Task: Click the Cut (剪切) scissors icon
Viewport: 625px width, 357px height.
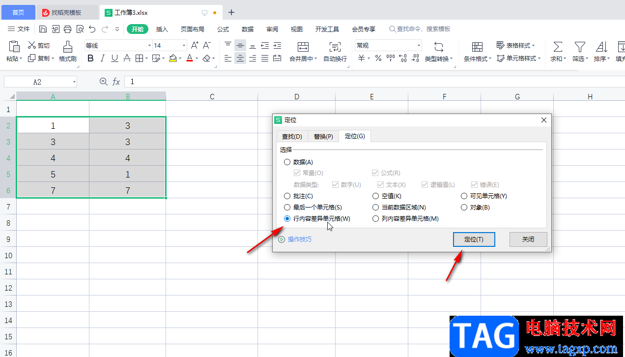Action: click(x=32, y=45)
